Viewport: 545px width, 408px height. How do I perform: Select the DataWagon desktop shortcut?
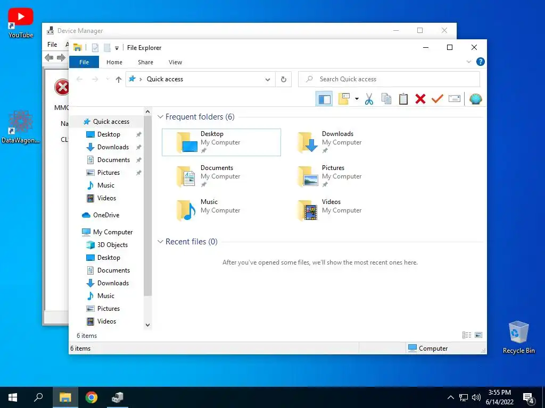click(x=21, y=127)
